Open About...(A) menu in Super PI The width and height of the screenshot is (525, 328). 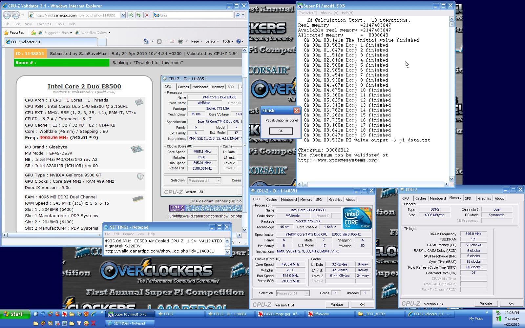coord(329,13)
